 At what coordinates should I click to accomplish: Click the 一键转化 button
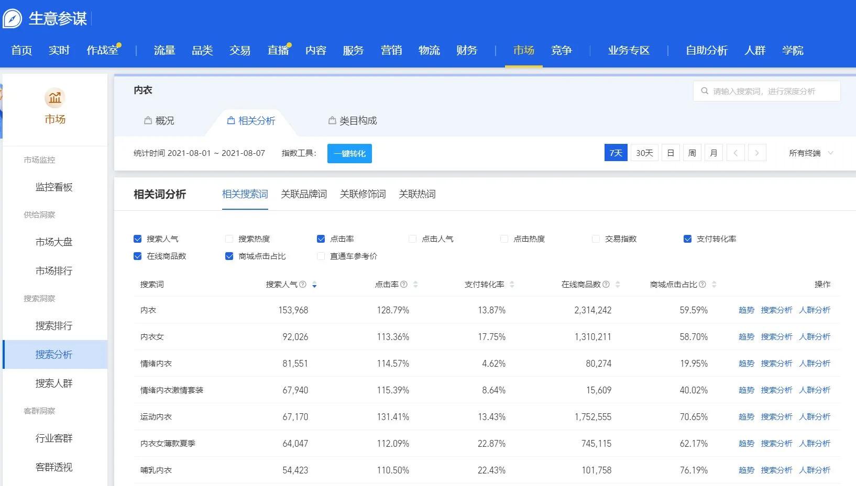[x=349, y=153]
